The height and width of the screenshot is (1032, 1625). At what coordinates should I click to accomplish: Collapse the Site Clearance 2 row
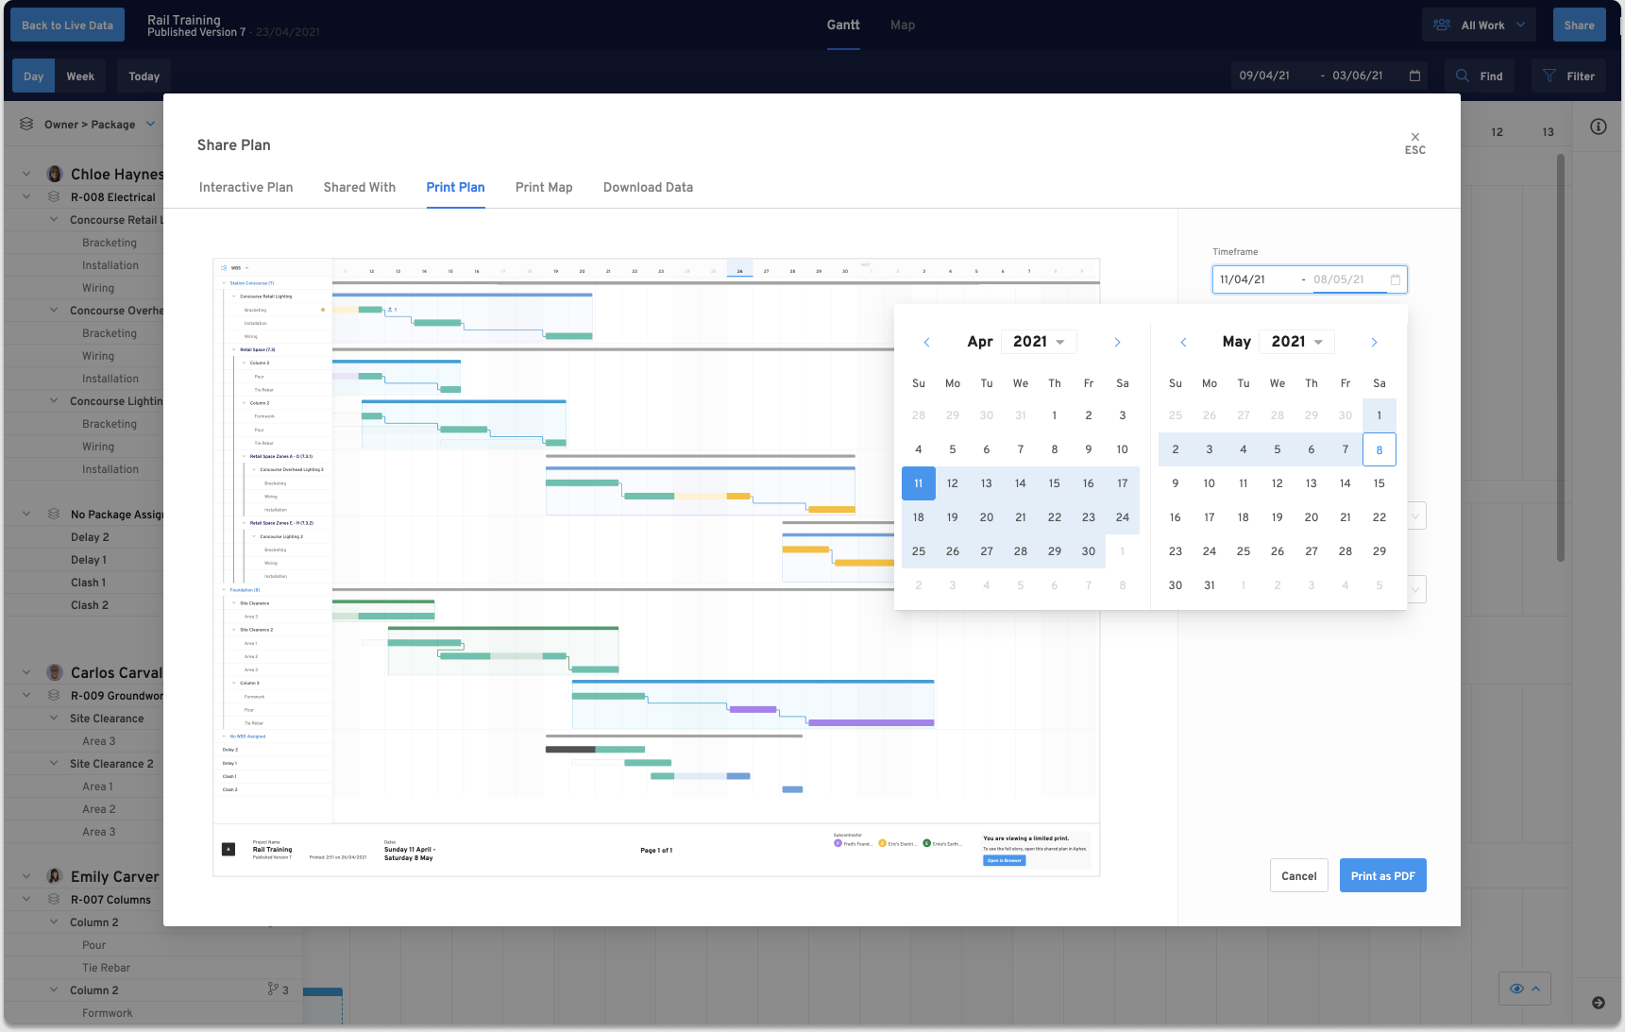coord(54,763)
